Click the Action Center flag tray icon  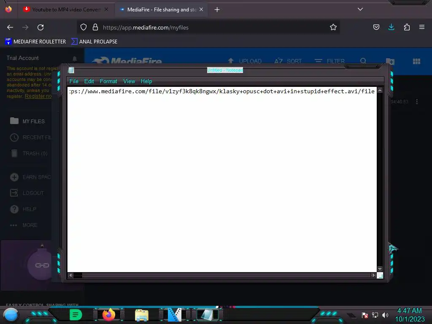pyautogui.click(x=365, y=315)
